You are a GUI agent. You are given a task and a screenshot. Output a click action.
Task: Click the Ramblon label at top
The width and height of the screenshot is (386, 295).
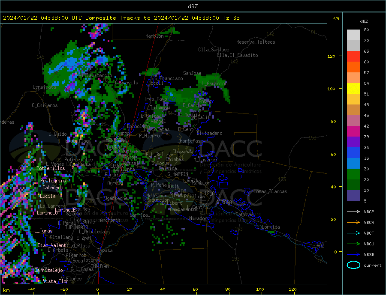coord(154,36)
